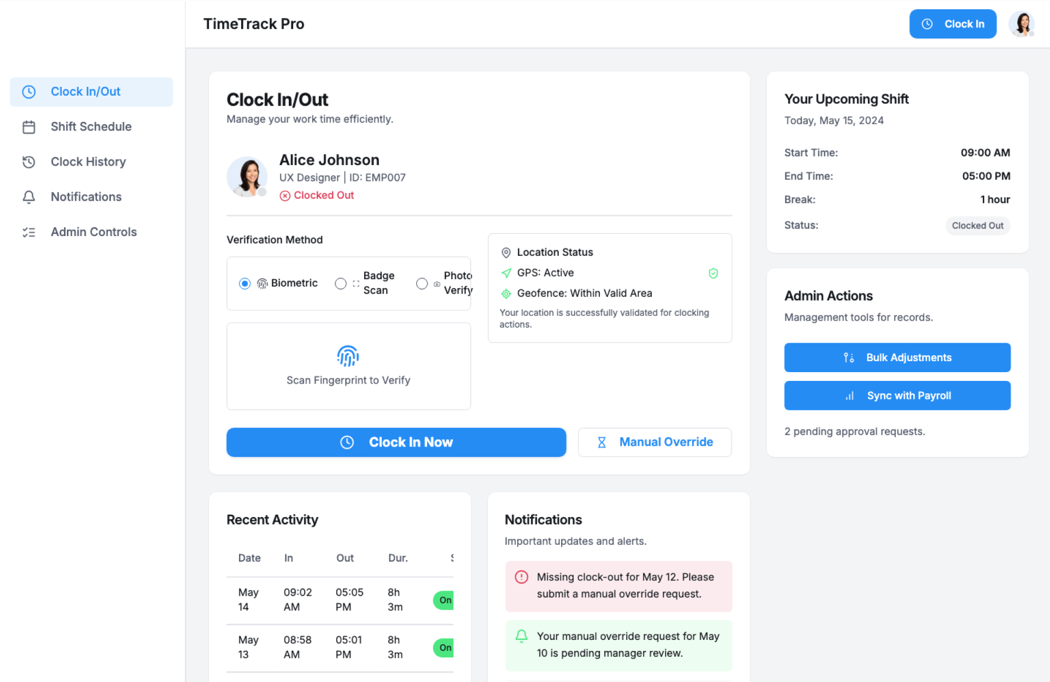
Task: Open the Clock In/Out sidebar item
Action: tap(91, 92)
